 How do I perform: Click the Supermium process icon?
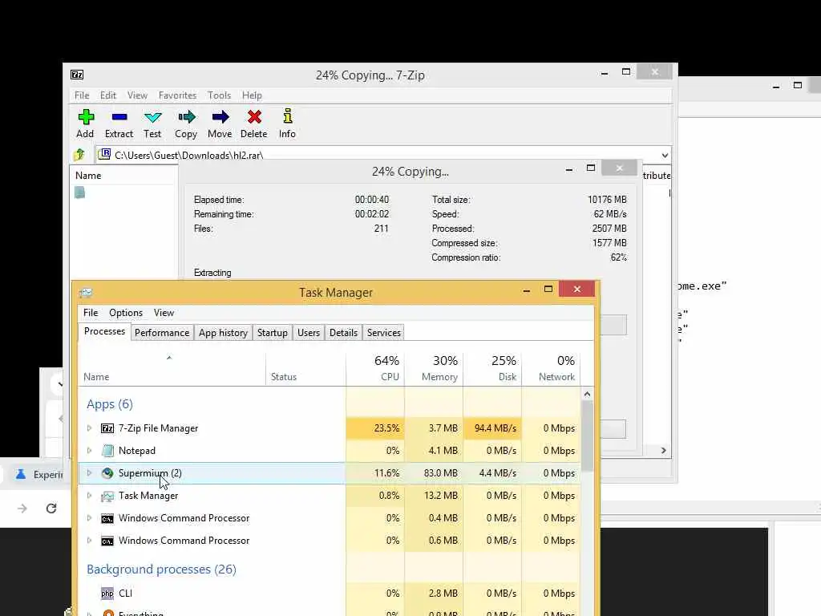107,473
